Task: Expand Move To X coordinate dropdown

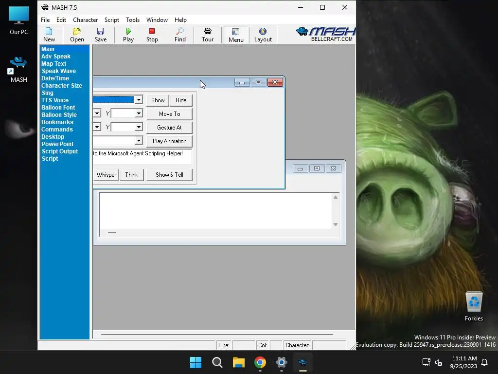Action: tap(97, 113)
